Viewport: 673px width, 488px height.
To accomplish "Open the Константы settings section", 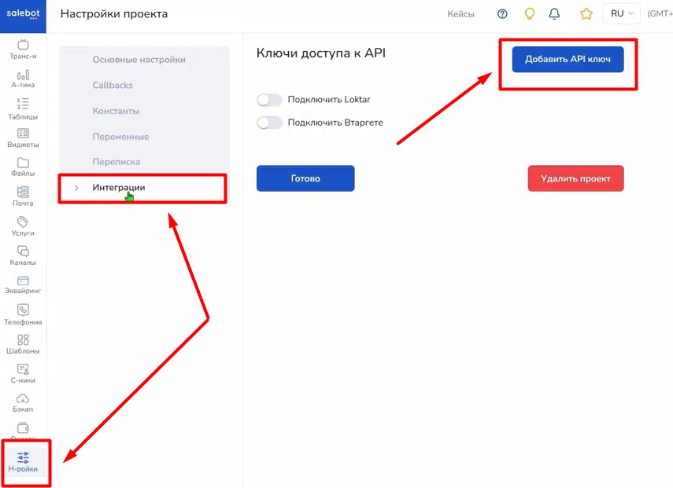I will click(x=116, y=111).
